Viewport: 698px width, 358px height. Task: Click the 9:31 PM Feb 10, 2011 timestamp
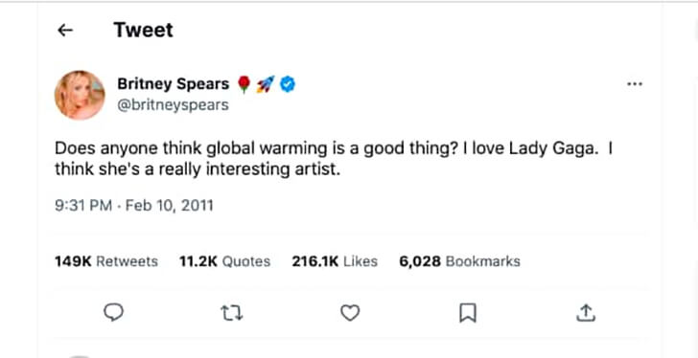[x=134, y=206]
